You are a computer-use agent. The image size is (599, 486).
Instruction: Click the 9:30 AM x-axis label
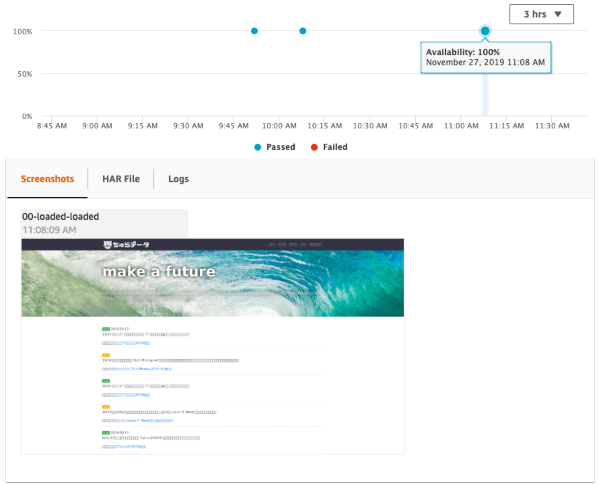tap(188, 126)
